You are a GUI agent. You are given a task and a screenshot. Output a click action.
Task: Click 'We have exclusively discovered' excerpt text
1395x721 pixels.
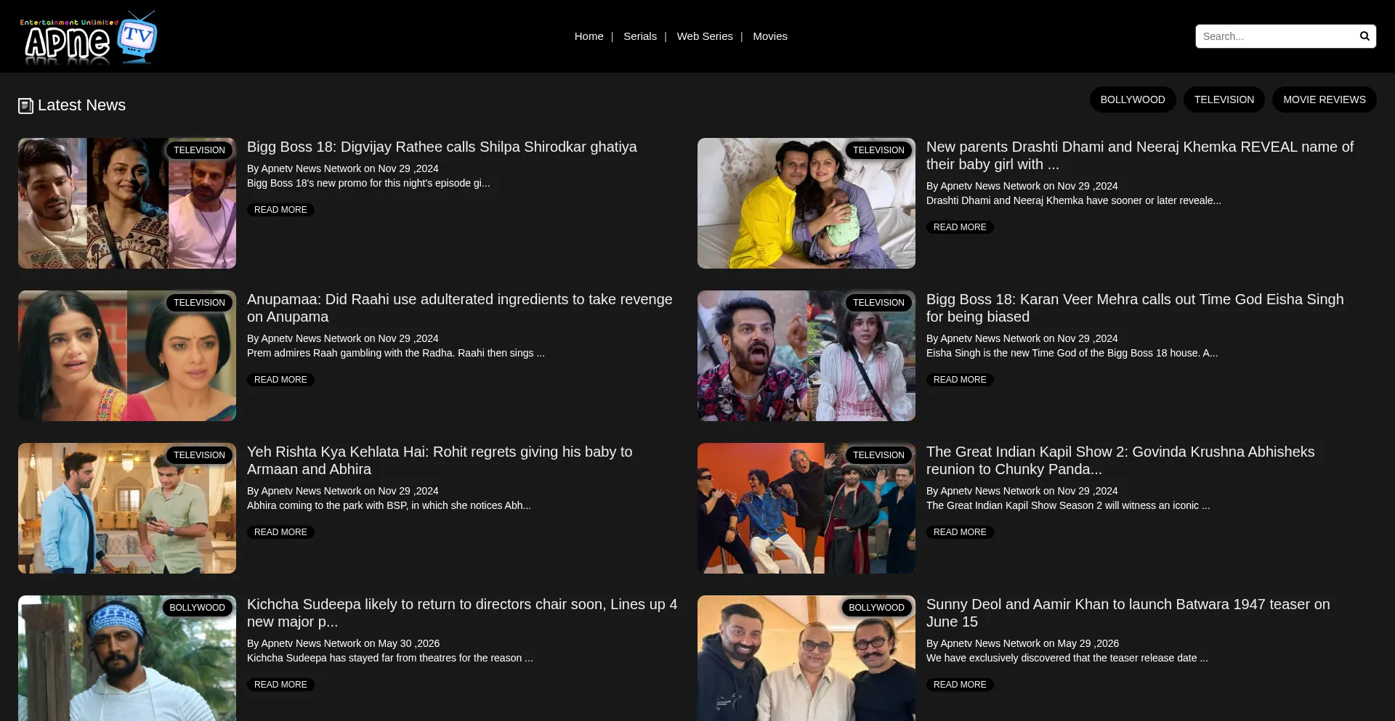(1067, 658)
